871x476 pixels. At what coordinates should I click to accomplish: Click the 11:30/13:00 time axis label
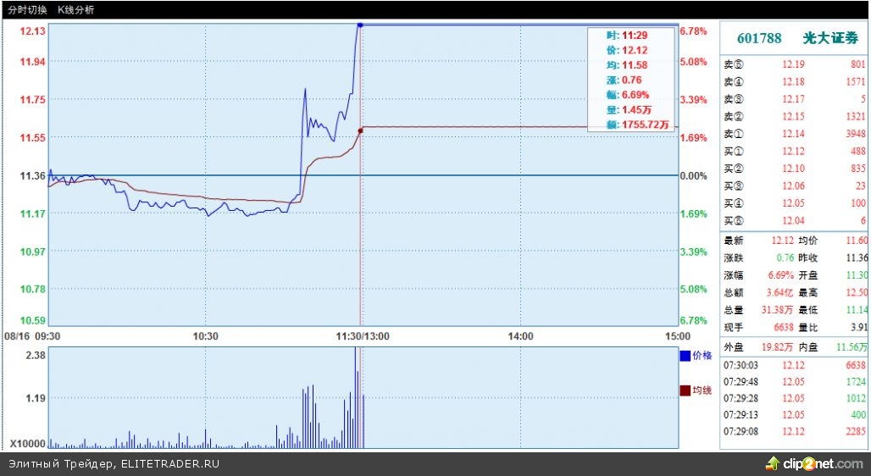(362, 336)
